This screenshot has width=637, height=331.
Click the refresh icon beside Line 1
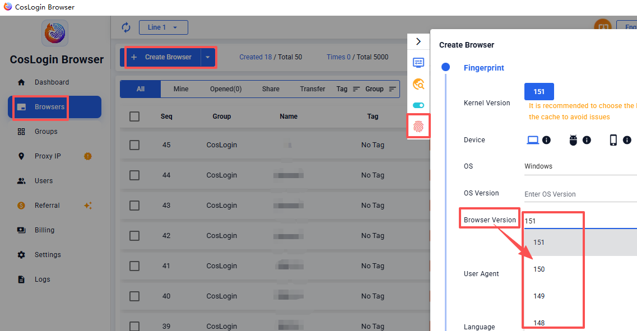126,27
